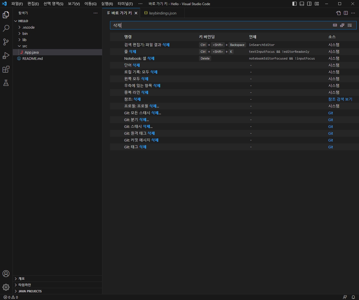Open README.md in the explorer

(x=58, y=58)
